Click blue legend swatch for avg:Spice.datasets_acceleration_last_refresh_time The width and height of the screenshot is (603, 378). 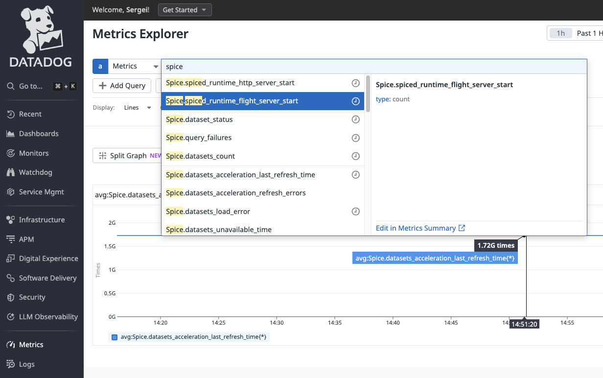pos(115,337)
